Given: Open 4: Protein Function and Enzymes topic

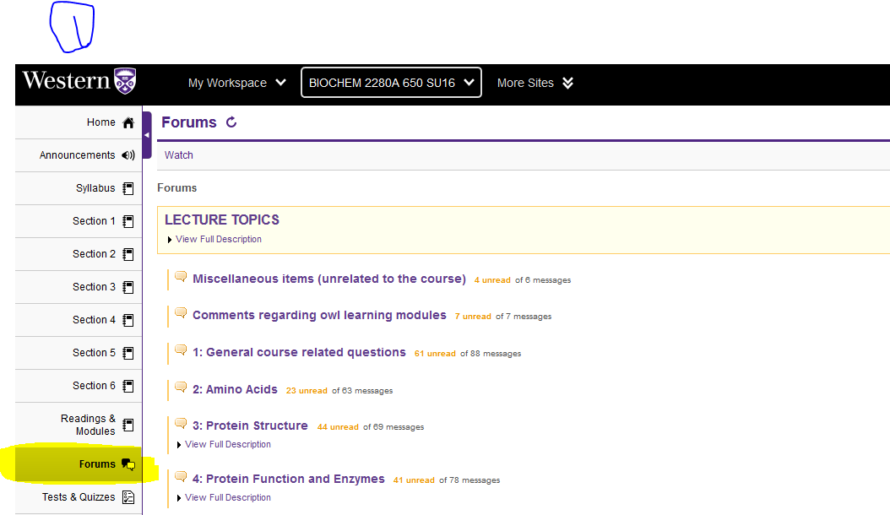Looking at the screenshot, I should click(x=288, y=479).
